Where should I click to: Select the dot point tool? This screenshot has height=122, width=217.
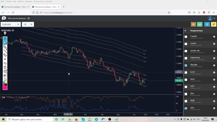tap(5, 59)
